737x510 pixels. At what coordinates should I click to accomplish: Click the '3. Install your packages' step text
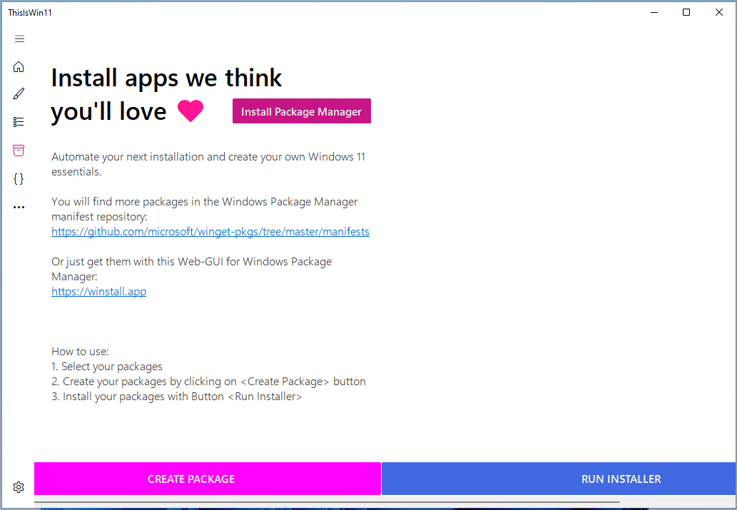pyautogui.click(x=176, y=397)
